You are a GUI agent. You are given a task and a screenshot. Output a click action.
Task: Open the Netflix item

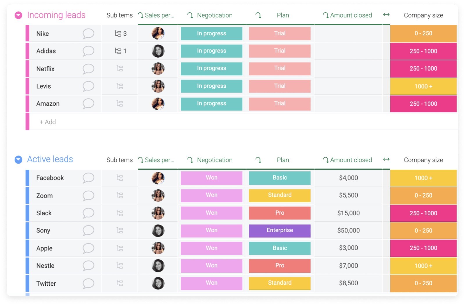pos(45,69)
